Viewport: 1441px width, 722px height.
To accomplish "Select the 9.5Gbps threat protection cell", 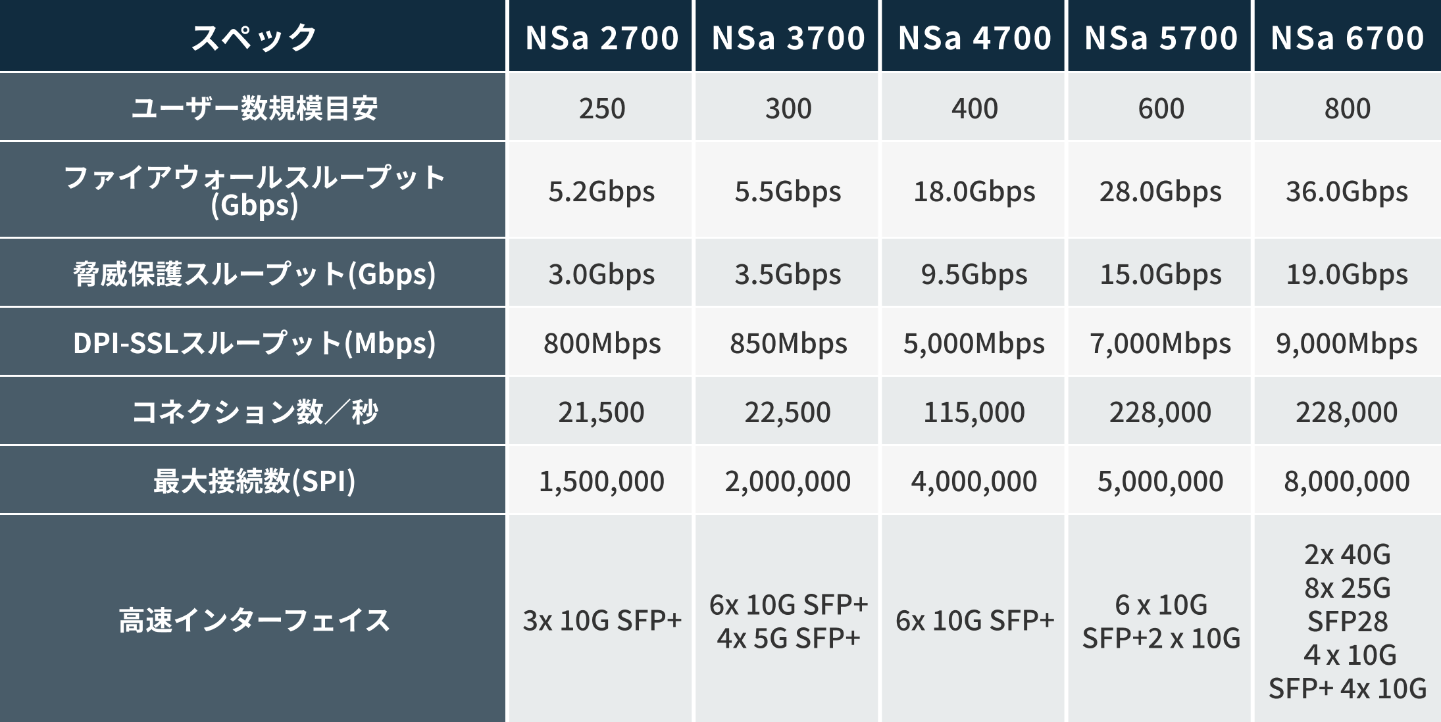I will coord(973,273).
